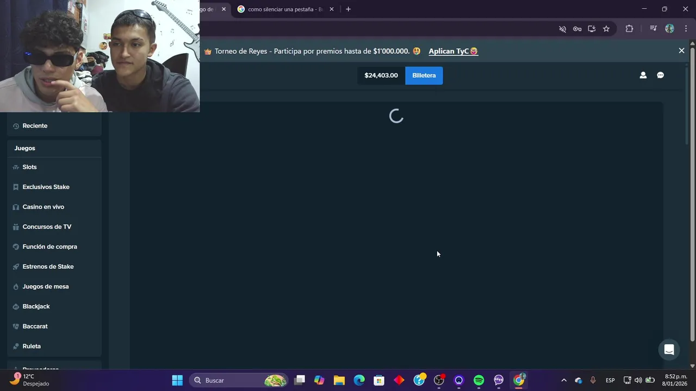This screenshot has width=696, height=391.
Task: Open the password manager key icon
Action: pos(577,29)
